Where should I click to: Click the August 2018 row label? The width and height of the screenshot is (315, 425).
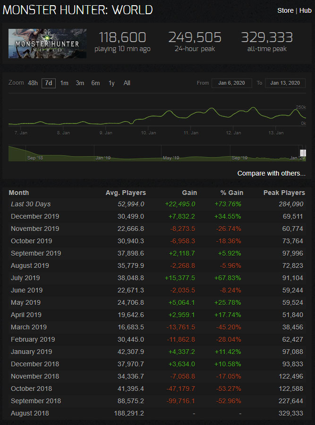30,413
